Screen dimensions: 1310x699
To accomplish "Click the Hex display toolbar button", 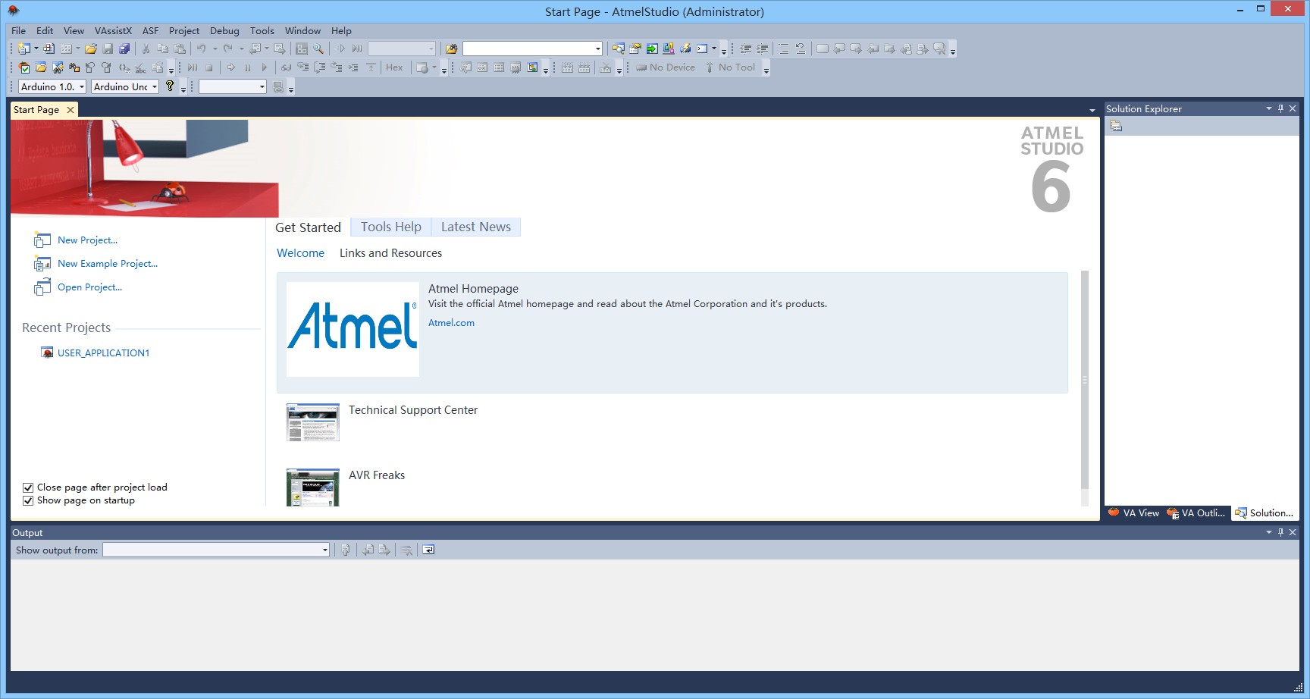I will coord(394,67).
